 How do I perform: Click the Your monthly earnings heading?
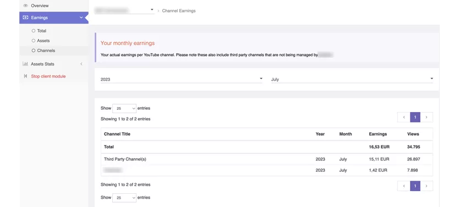pos(128,43)
